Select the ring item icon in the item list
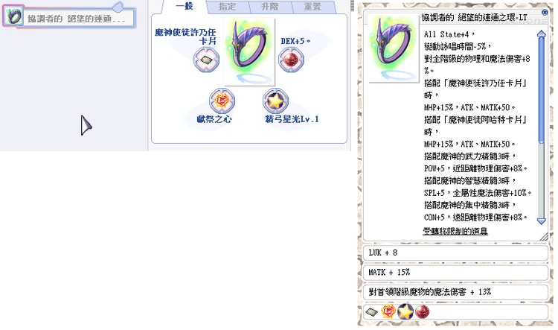Screen dimensions: 558x330 point(13,16)
